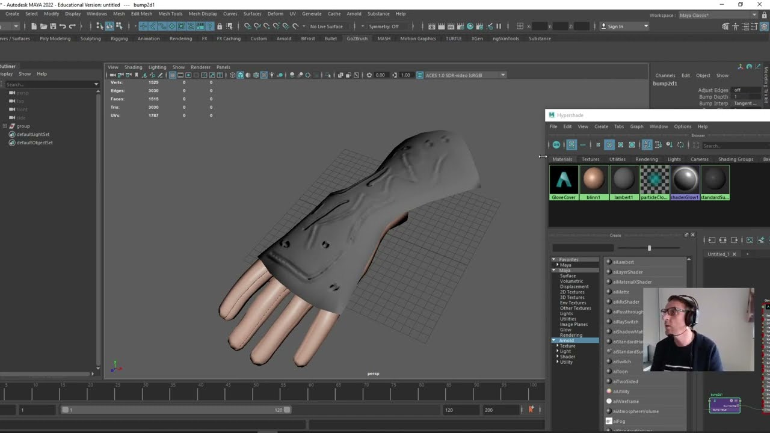Toggle the auto keyframe button near the timeline

click(x=531, y=410)
